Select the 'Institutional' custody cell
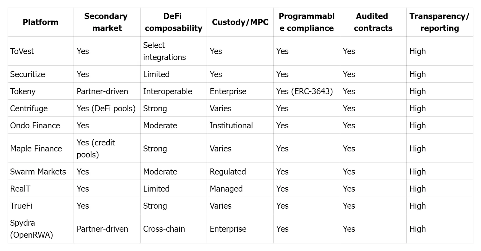This screenshot has height=251, width=481. click(x=231, y=125)
